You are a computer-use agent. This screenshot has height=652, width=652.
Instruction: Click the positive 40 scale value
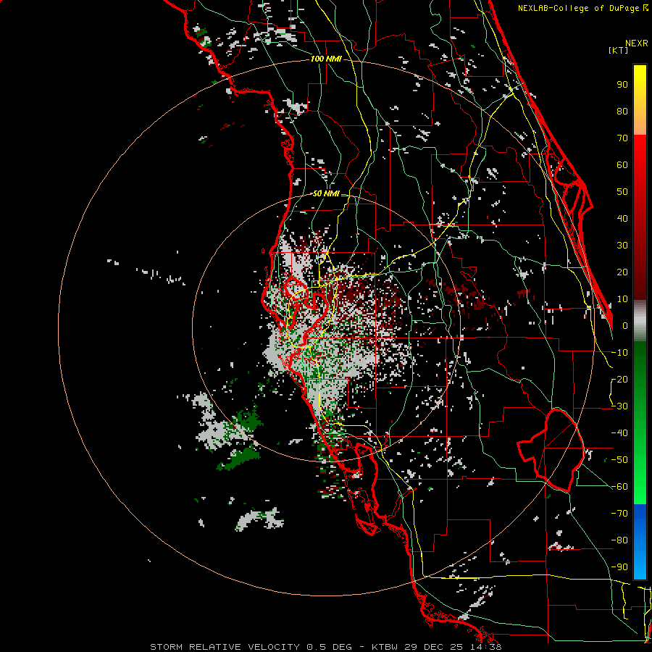(x=622, y=218)
